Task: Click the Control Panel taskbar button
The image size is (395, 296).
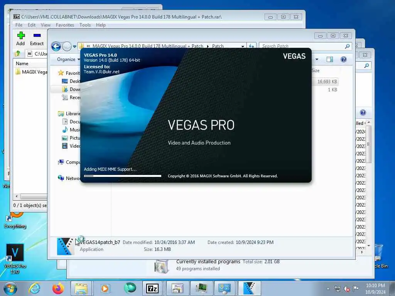Action: [x=225, y=288]
